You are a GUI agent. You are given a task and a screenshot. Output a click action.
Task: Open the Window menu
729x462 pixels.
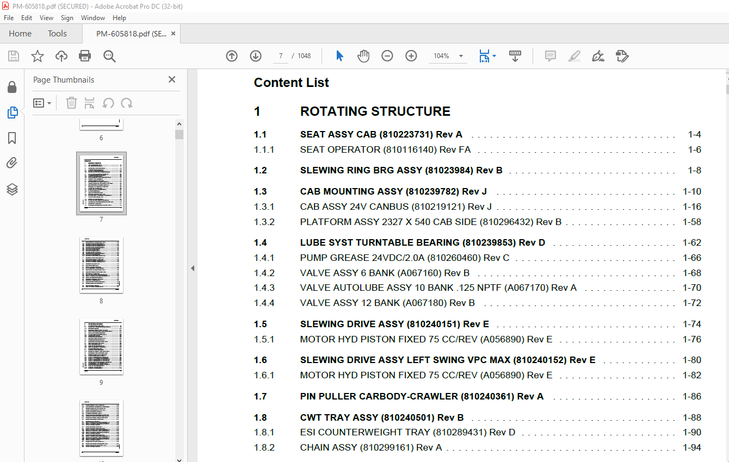[x=93, y=18]
